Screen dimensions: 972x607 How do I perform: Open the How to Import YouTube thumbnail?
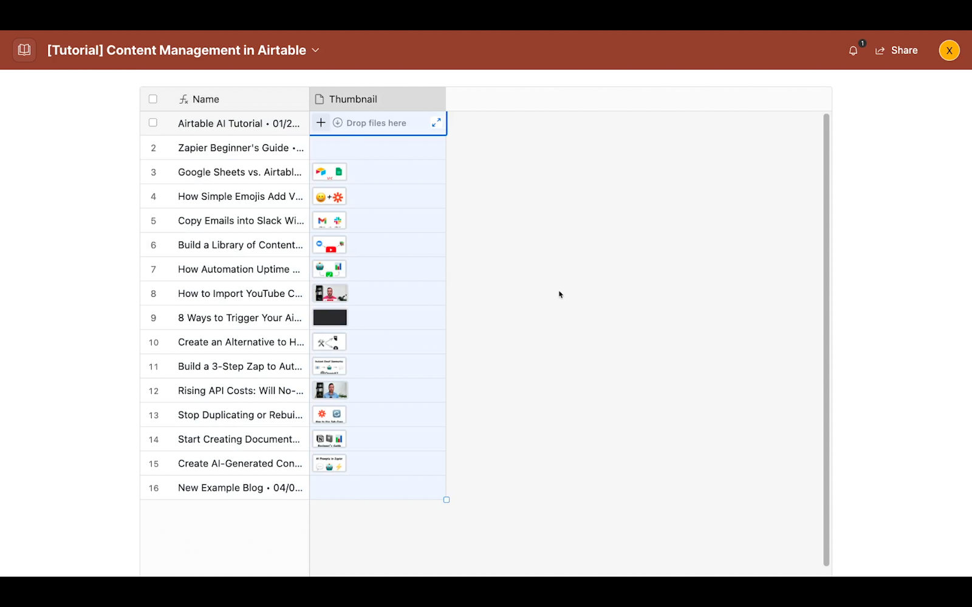click(x=330, y=293)
